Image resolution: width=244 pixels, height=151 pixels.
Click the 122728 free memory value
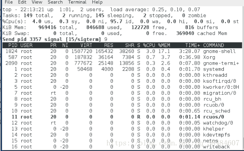140,27
